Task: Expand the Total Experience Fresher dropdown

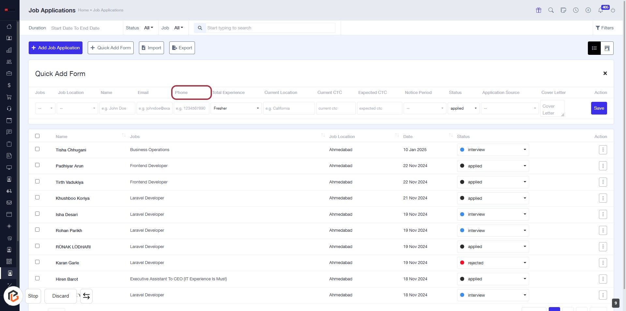Action: [x=236, y=108]
